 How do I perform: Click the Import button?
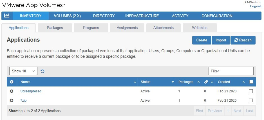[221, 40]
